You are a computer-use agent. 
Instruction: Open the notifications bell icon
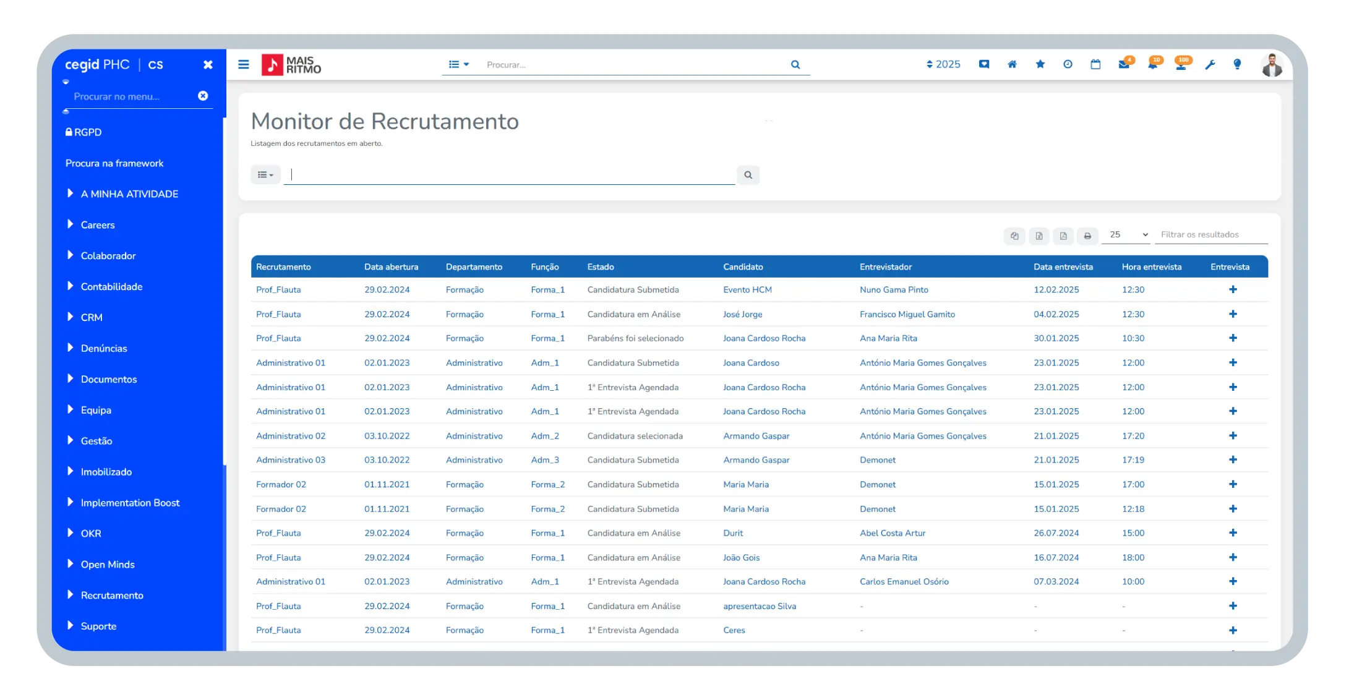(1154, 64)
